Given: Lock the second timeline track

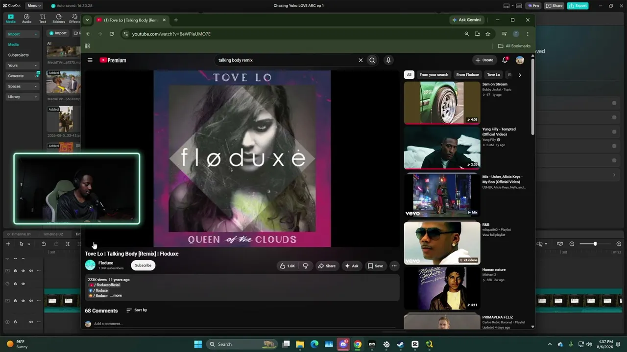Looking at the screenshot, I should 15,284.
